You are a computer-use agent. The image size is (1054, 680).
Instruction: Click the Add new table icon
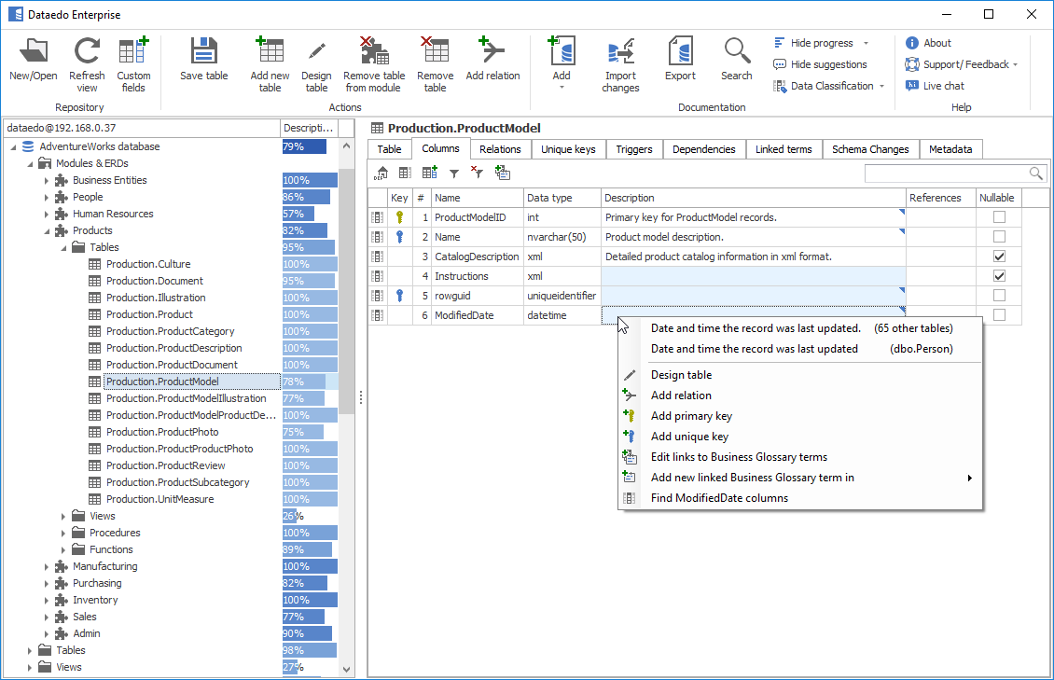point(270,52)
